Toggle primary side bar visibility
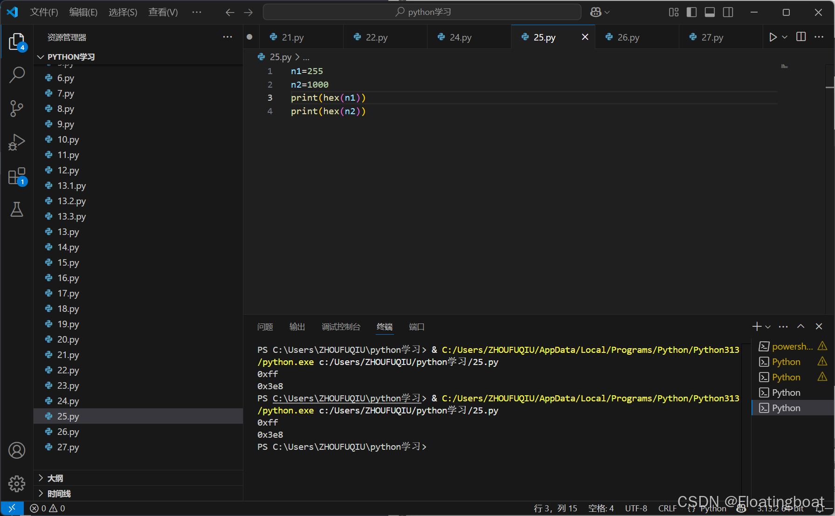Viewport: 835px width, 516px height. click(692, 12)
